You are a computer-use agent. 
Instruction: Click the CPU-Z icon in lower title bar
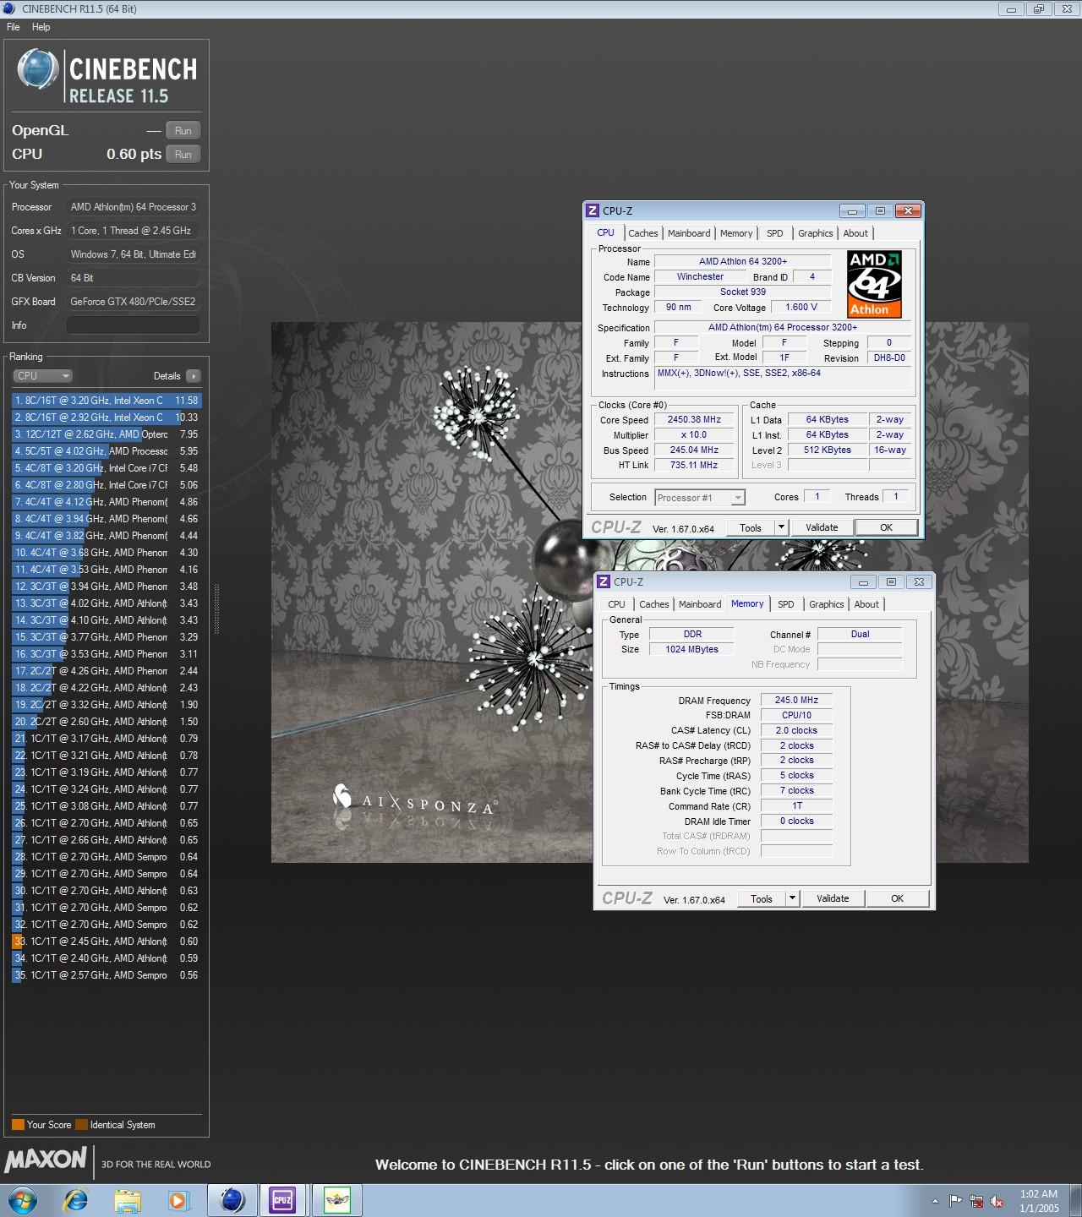pos(604,581)
